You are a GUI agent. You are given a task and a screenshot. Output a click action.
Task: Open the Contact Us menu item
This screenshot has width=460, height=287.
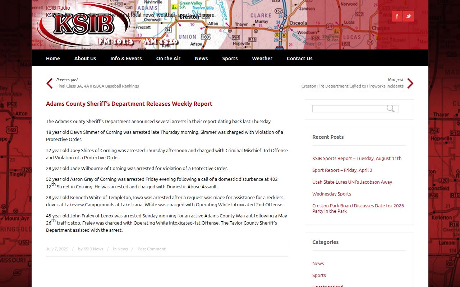(300, 58)
